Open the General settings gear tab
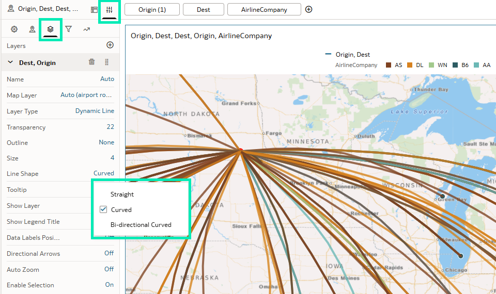Screen dimensions: 496x294 point(14,29)
